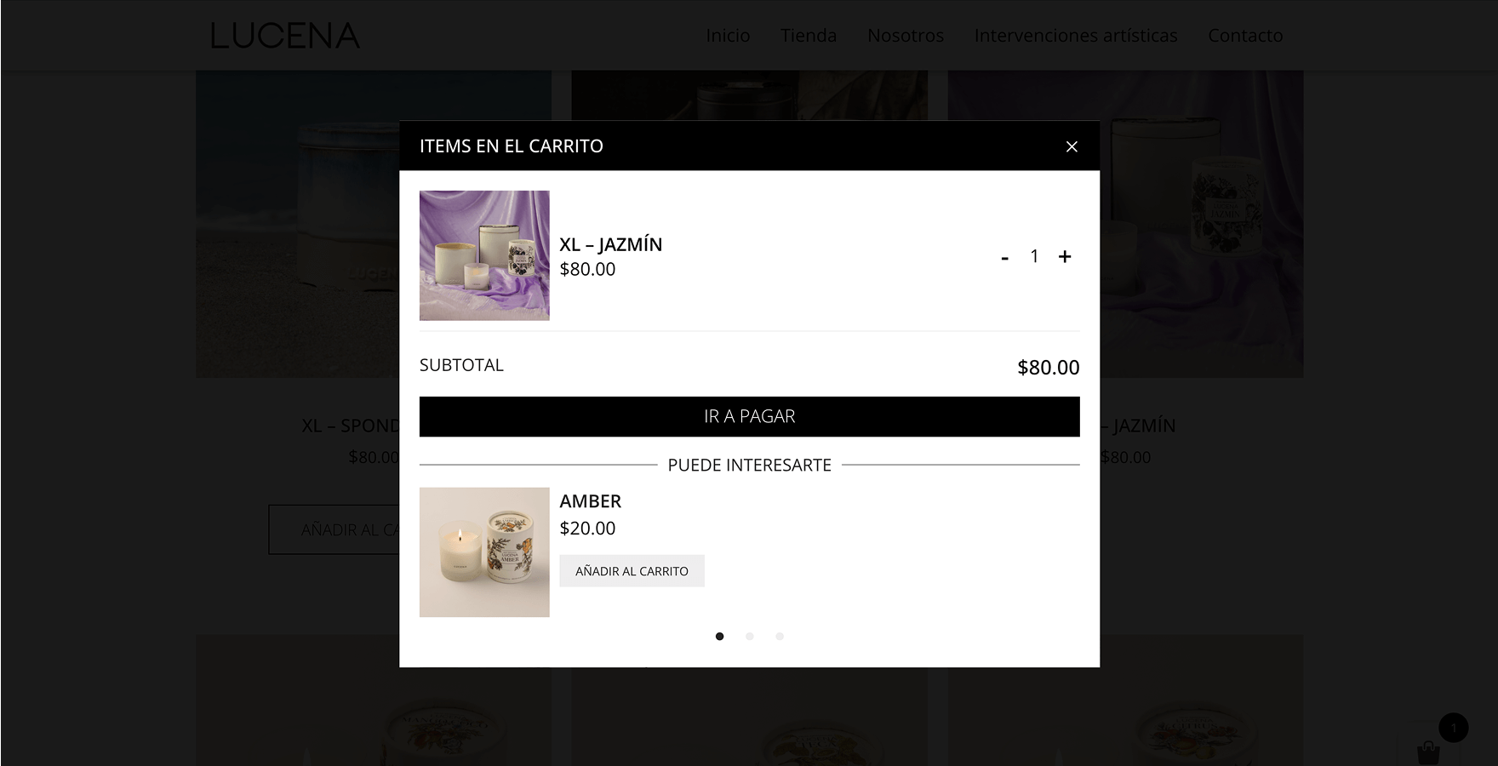
Task: Click the XL – Jazmín cart thumbnail
Action: pyautogui.click(x=484, y=255)
